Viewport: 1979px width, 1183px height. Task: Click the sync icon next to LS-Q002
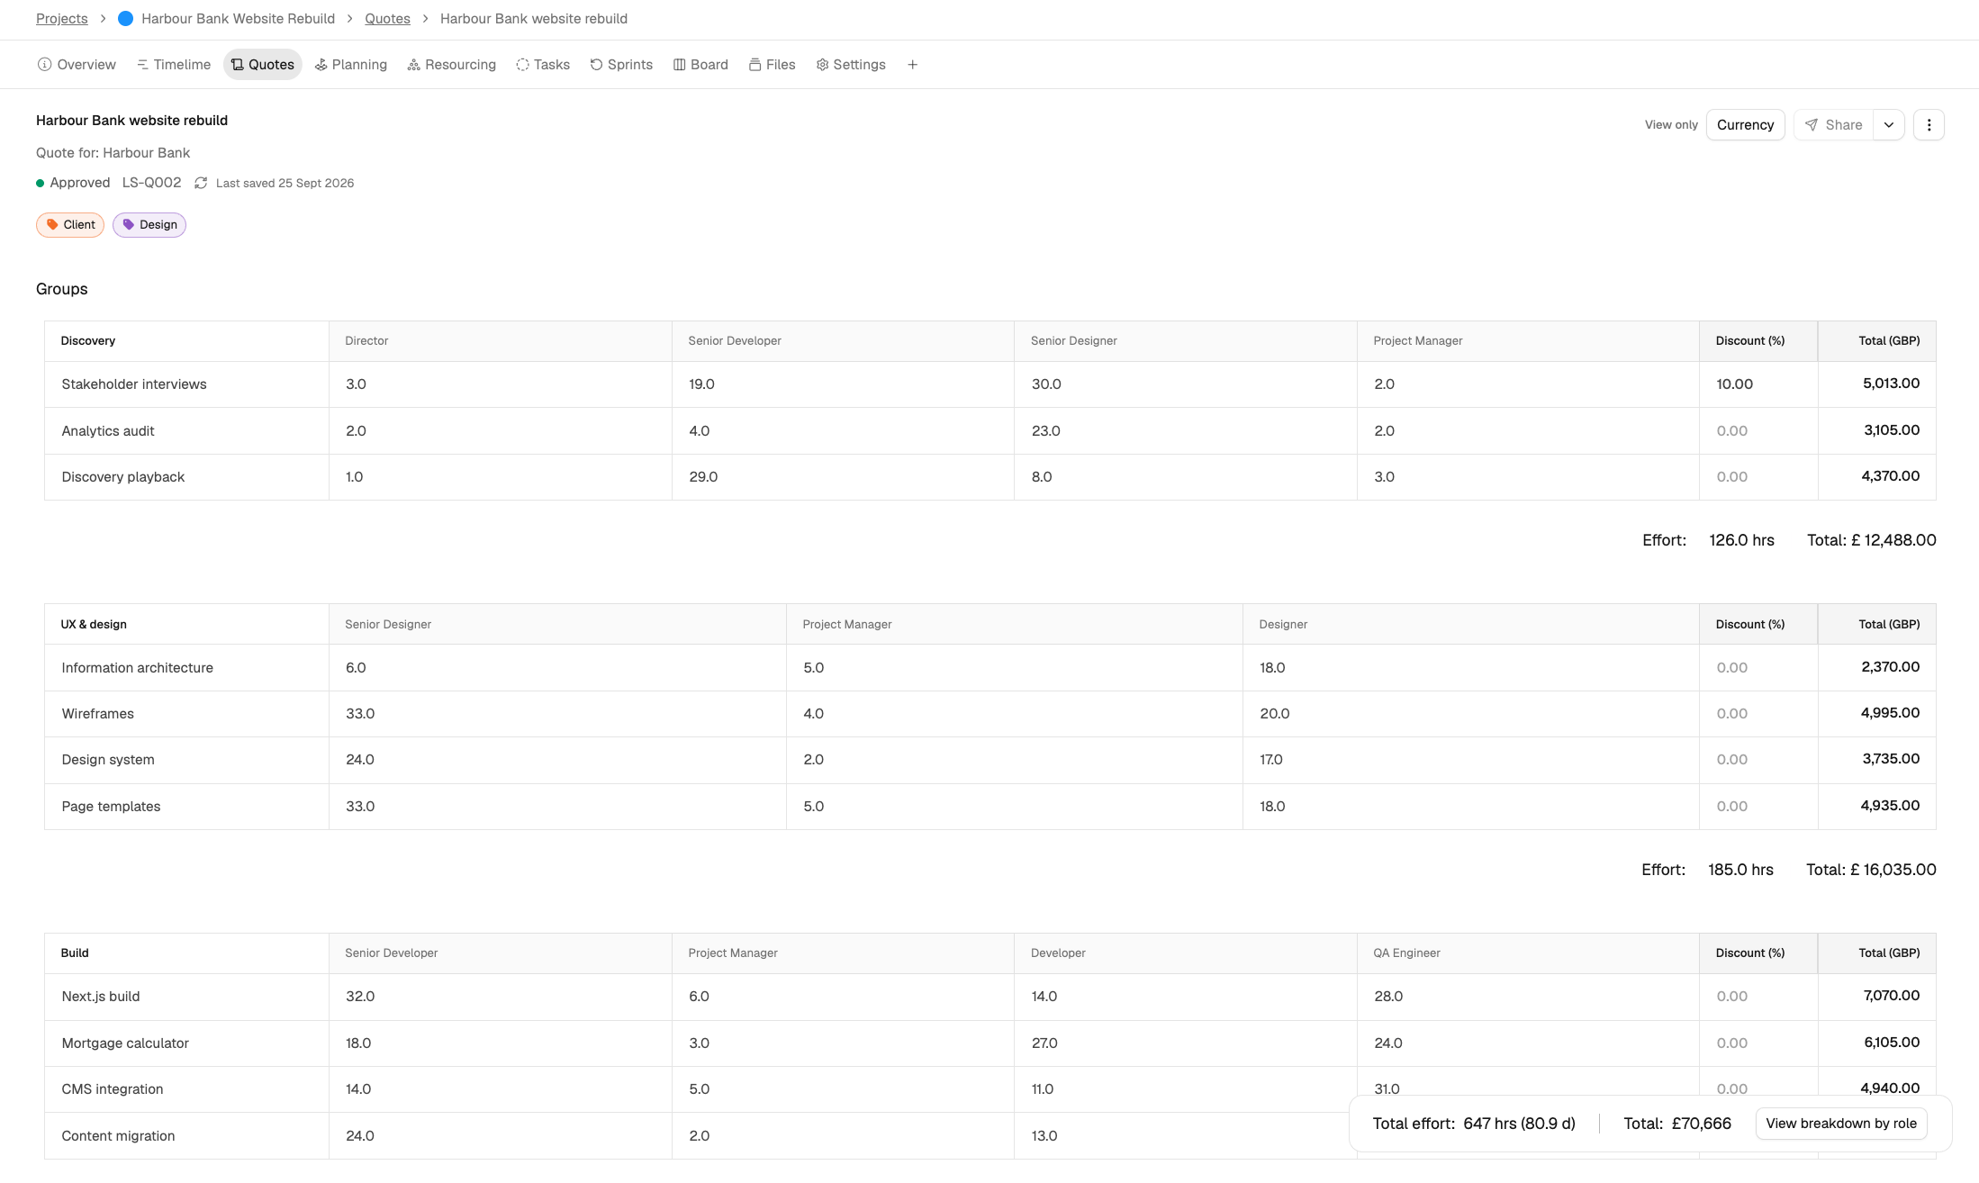point(201,183)
